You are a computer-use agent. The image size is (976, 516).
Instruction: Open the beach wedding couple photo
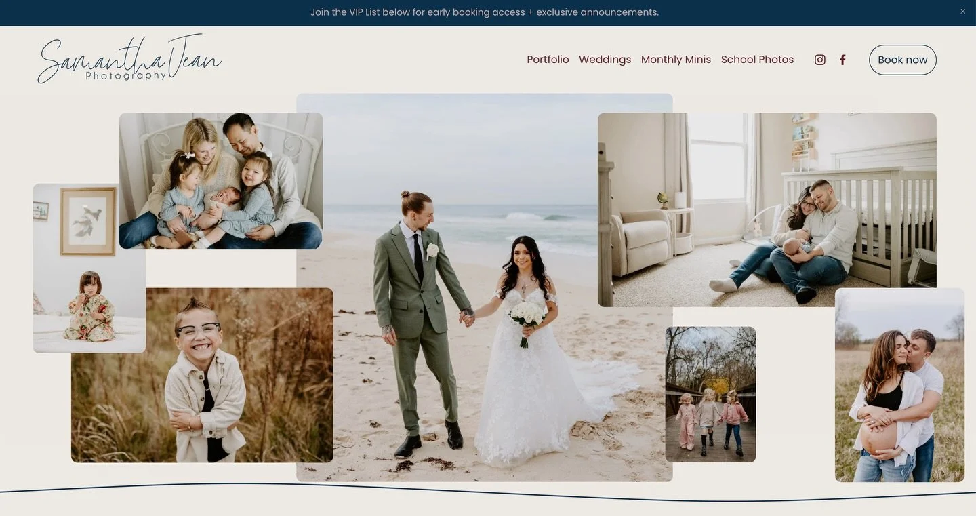point(484,285)
